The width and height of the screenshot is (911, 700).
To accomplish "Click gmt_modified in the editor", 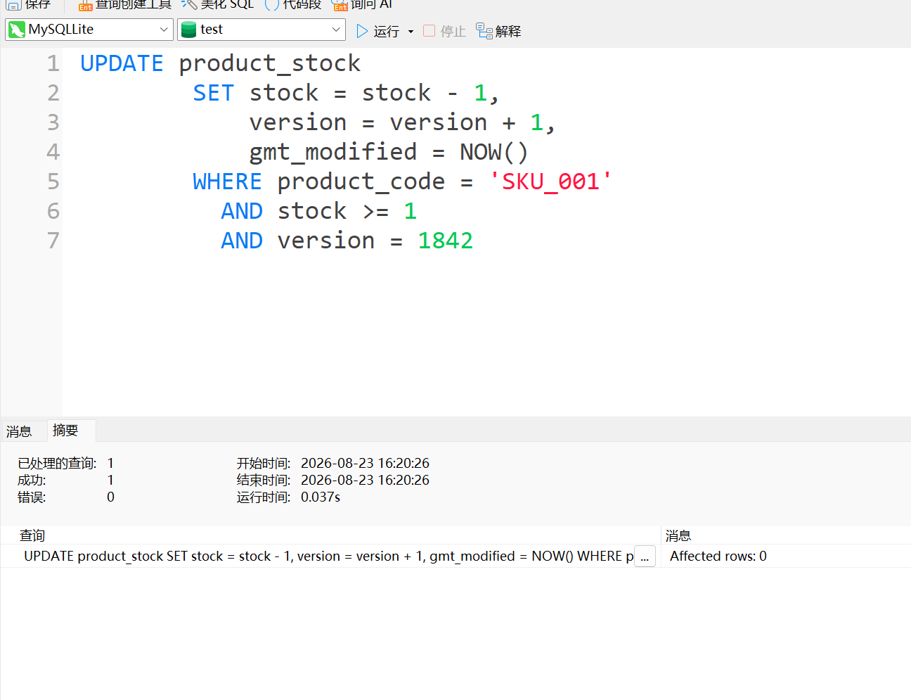I will 333,152.
